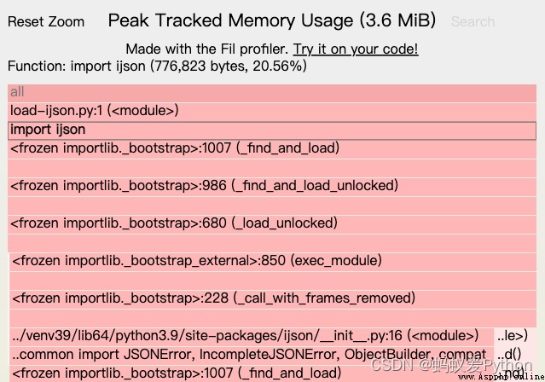This screenshot has height=382, width=545.
Task: Zoom into exec_module :850 frame
Action: (273, 262)
